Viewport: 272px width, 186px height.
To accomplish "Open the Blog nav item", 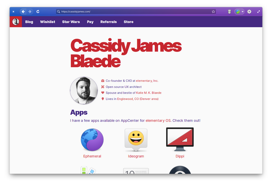I will tap(29, 22).
